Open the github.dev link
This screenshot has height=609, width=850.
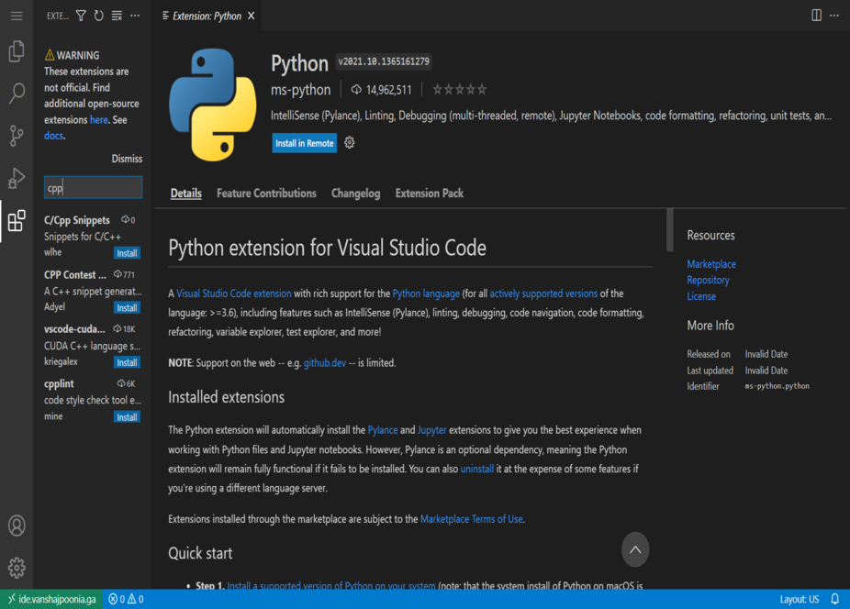tap(324, 362)
